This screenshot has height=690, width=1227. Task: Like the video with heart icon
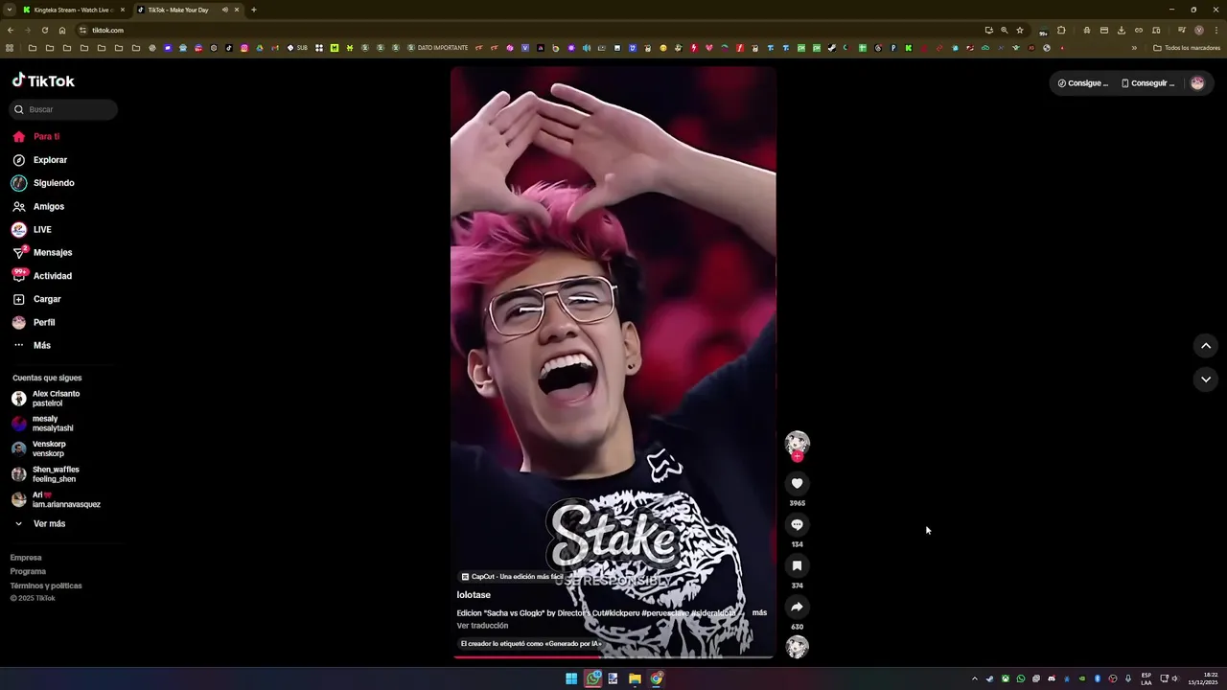[797, 483]
